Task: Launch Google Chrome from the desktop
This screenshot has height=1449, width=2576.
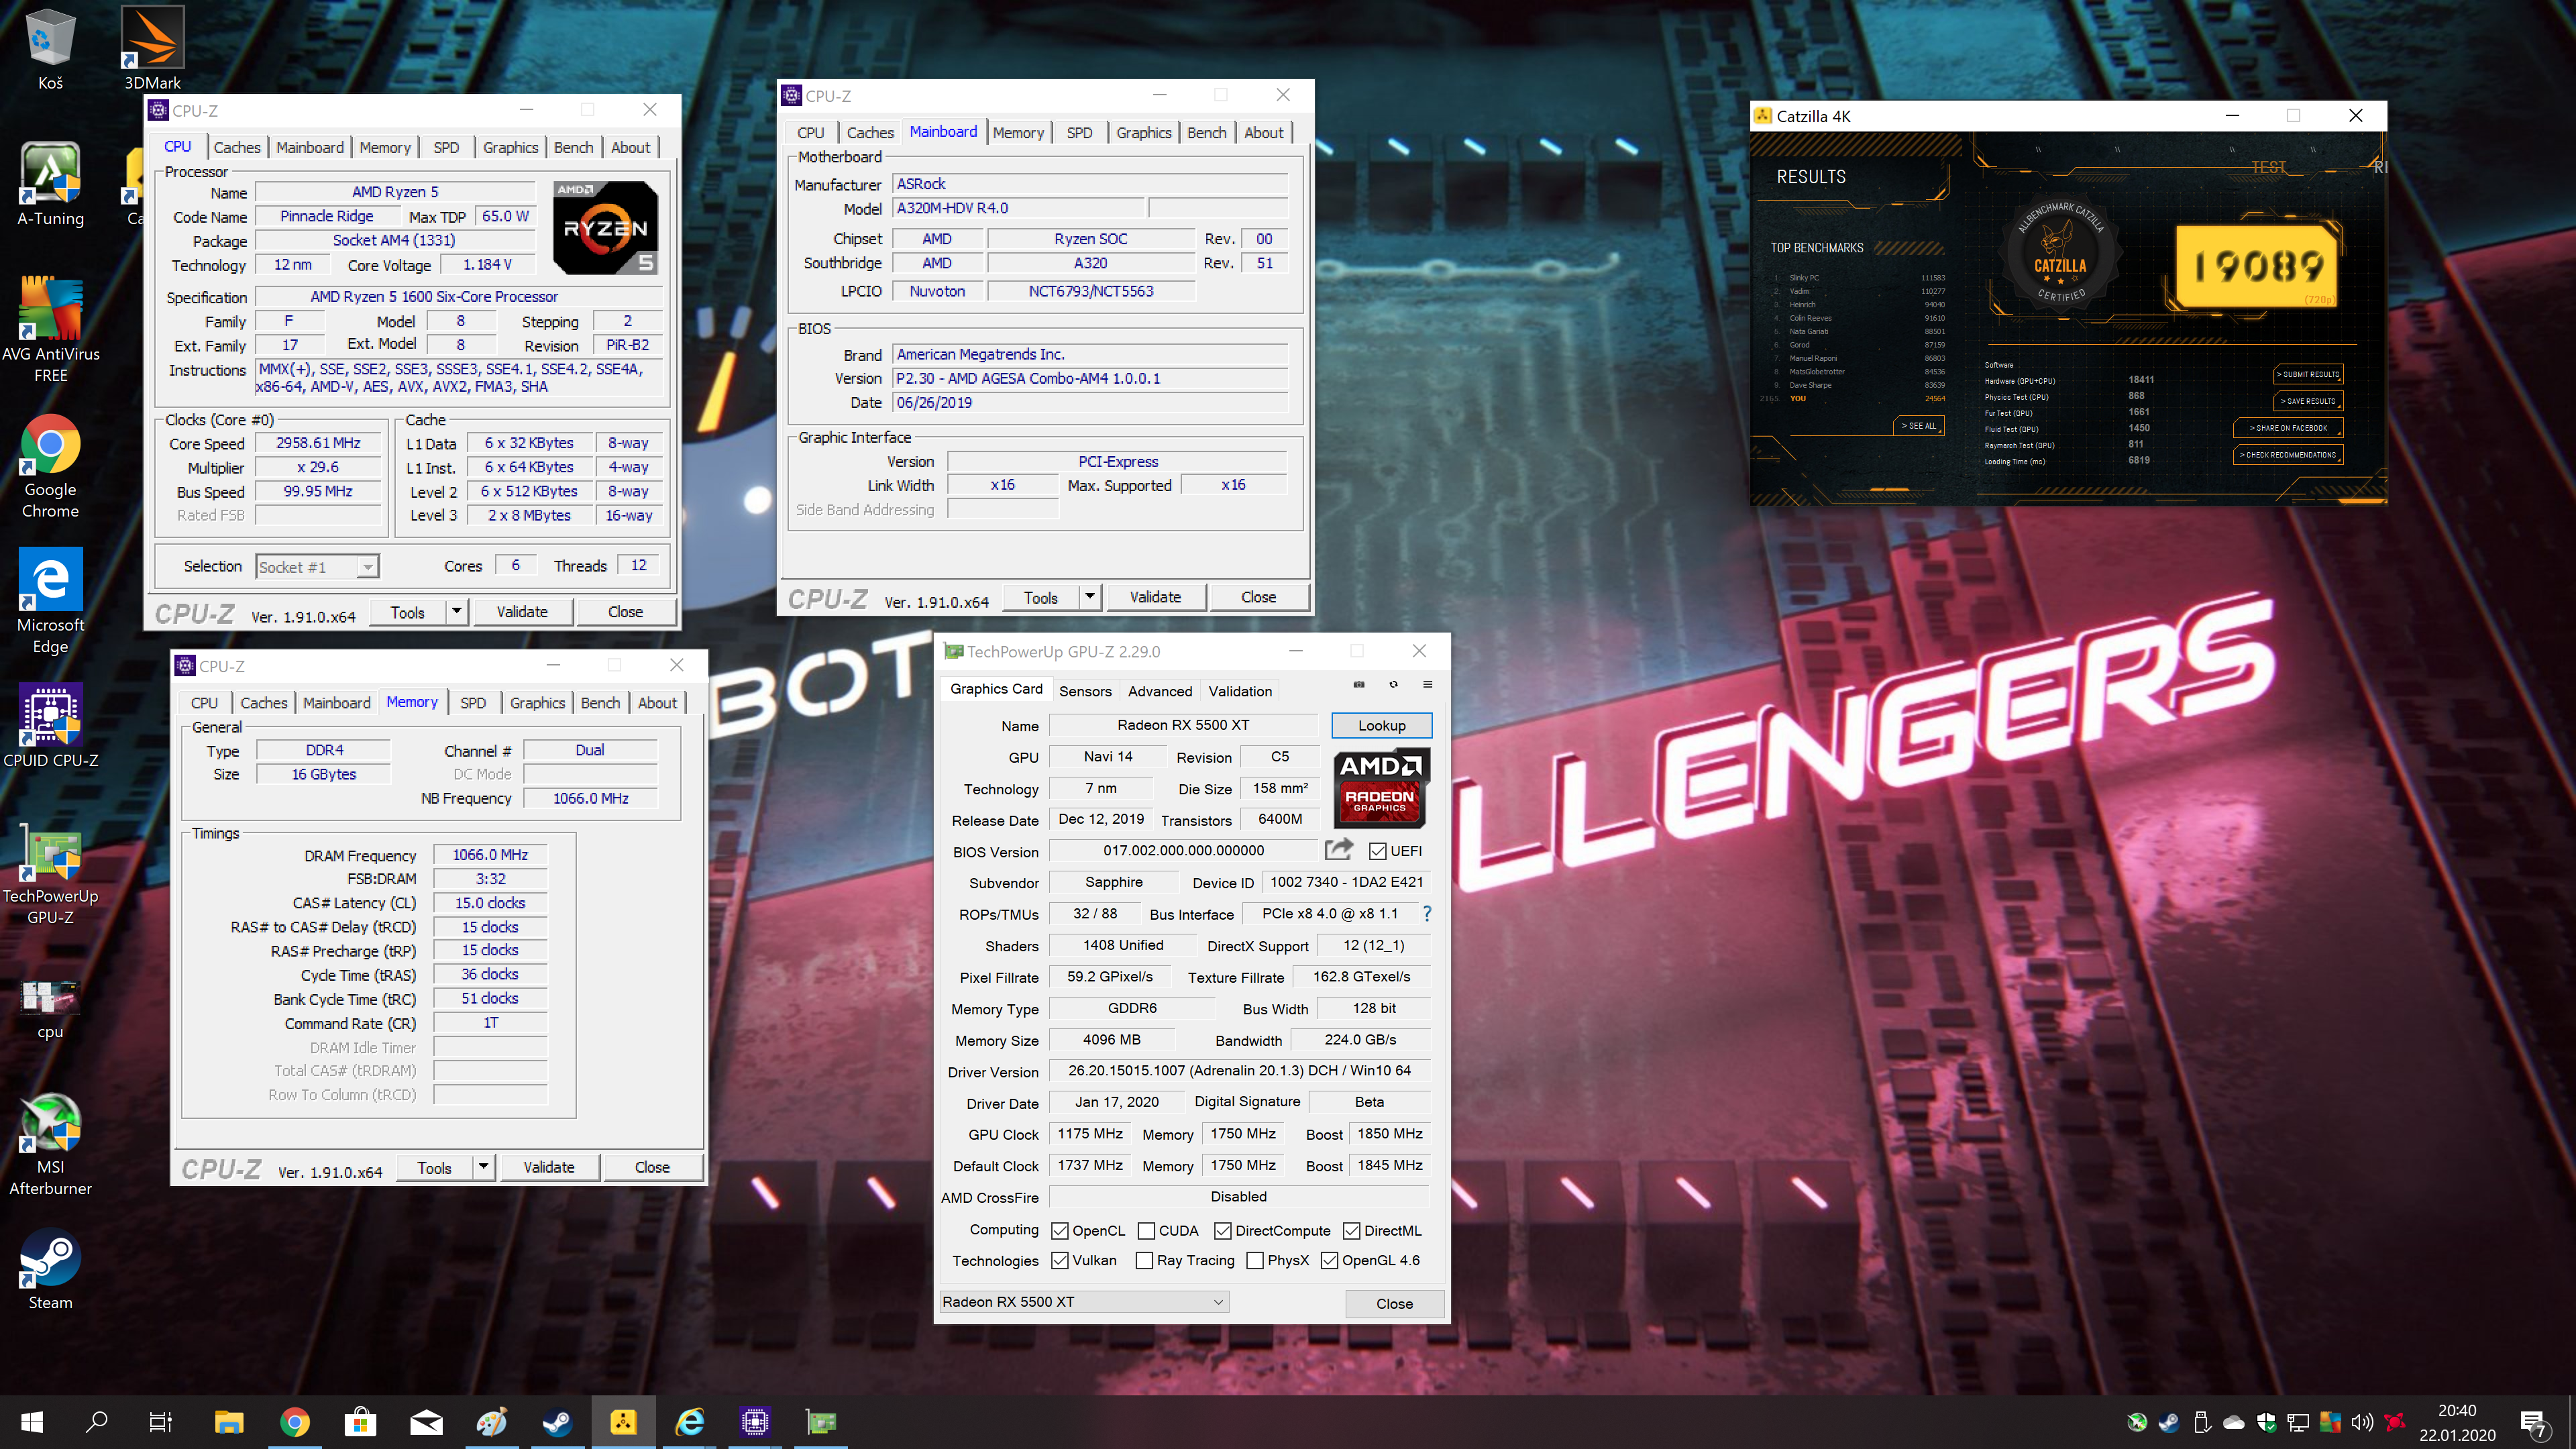Action: click(50, 467)
